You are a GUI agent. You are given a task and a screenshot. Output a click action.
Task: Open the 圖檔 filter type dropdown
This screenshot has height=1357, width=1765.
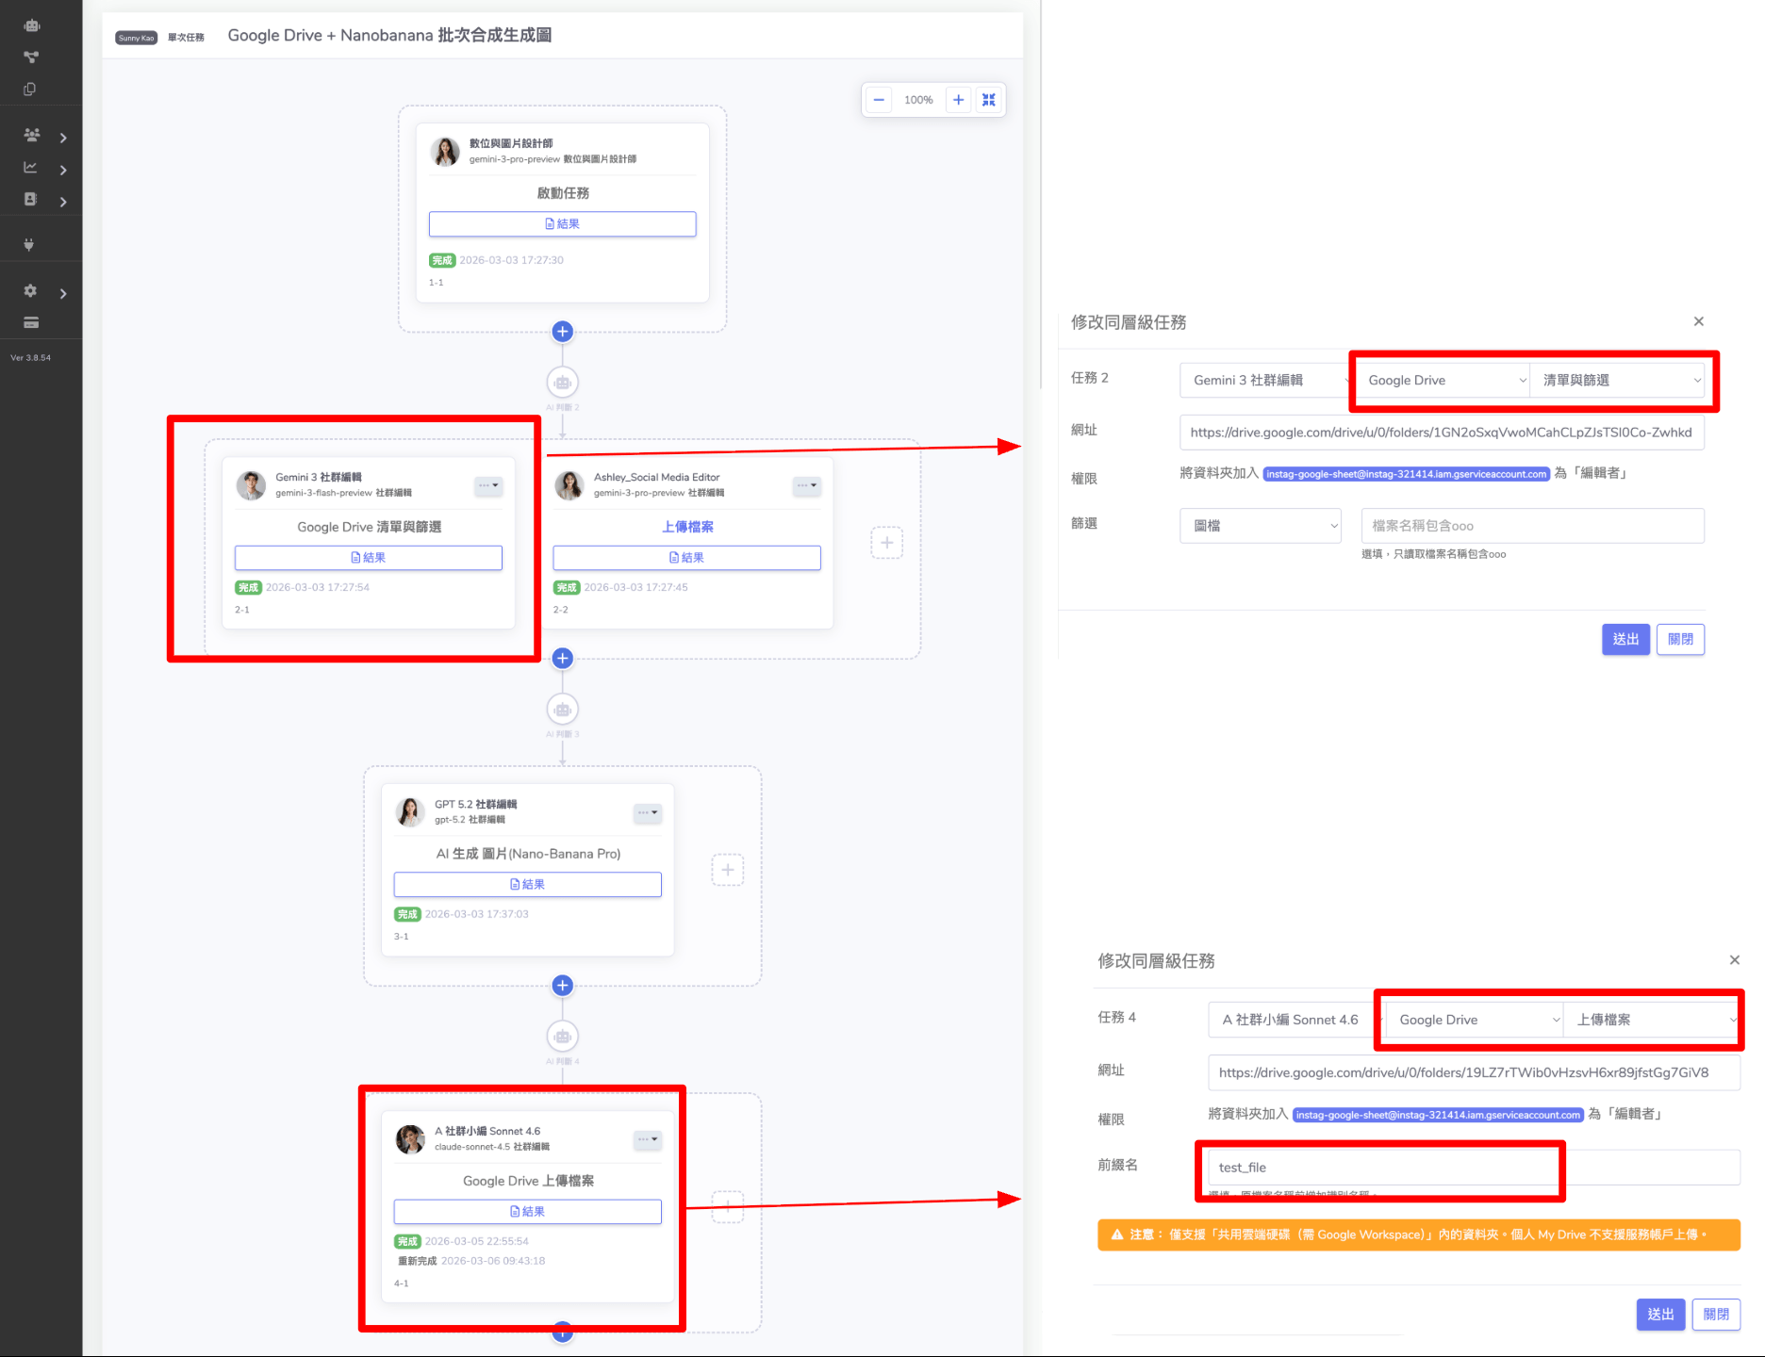pos(1261,526)
